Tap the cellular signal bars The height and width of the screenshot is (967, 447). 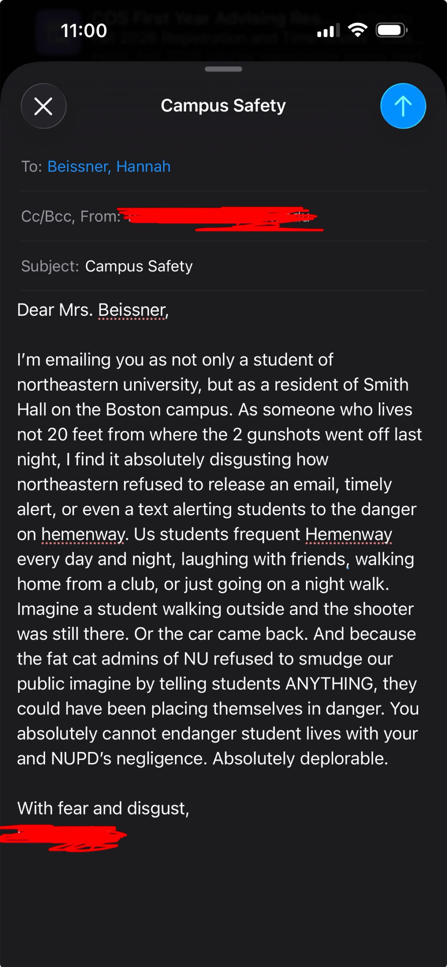(328, 30)
